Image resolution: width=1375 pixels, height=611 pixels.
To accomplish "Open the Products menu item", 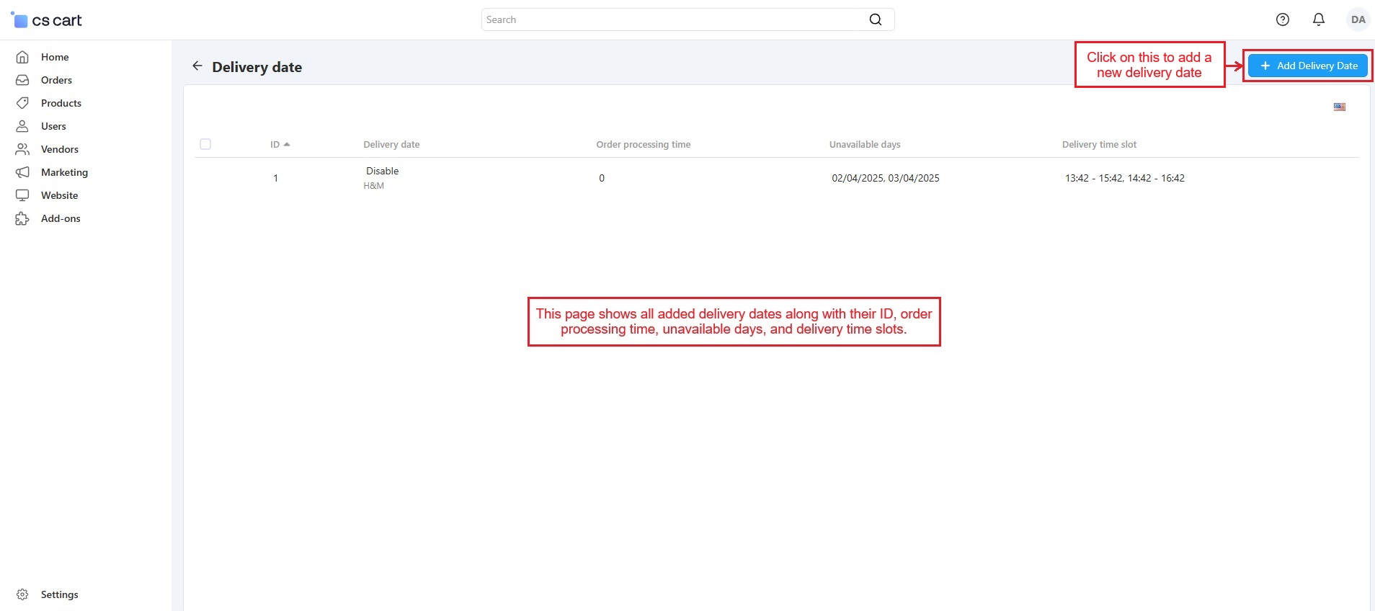I will coord(61,103).
